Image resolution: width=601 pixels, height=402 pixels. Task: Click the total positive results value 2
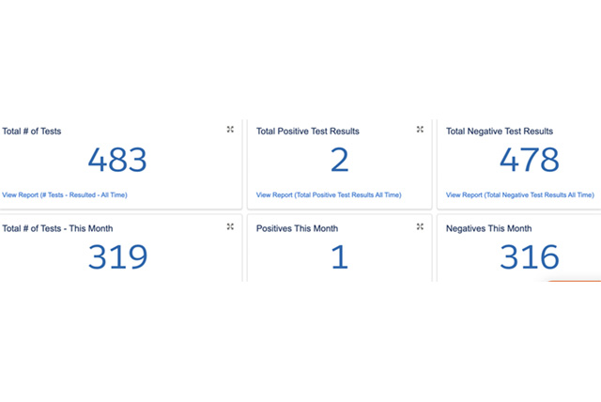340,161
